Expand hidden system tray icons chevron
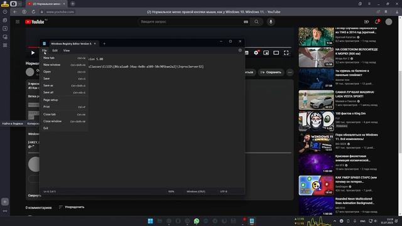This screenshot has height=226, width=402. (x=335, y=221)
